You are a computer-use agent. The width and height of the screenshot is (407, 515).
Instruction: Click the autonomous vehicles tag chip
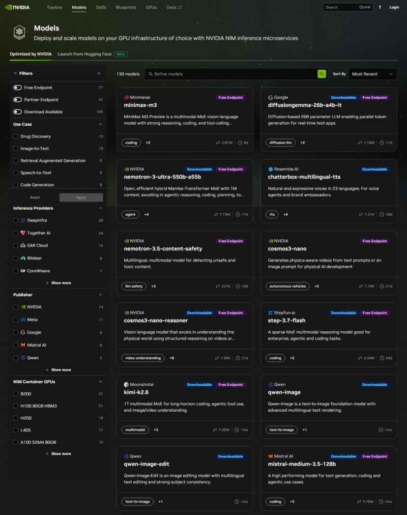coord(287,287)
